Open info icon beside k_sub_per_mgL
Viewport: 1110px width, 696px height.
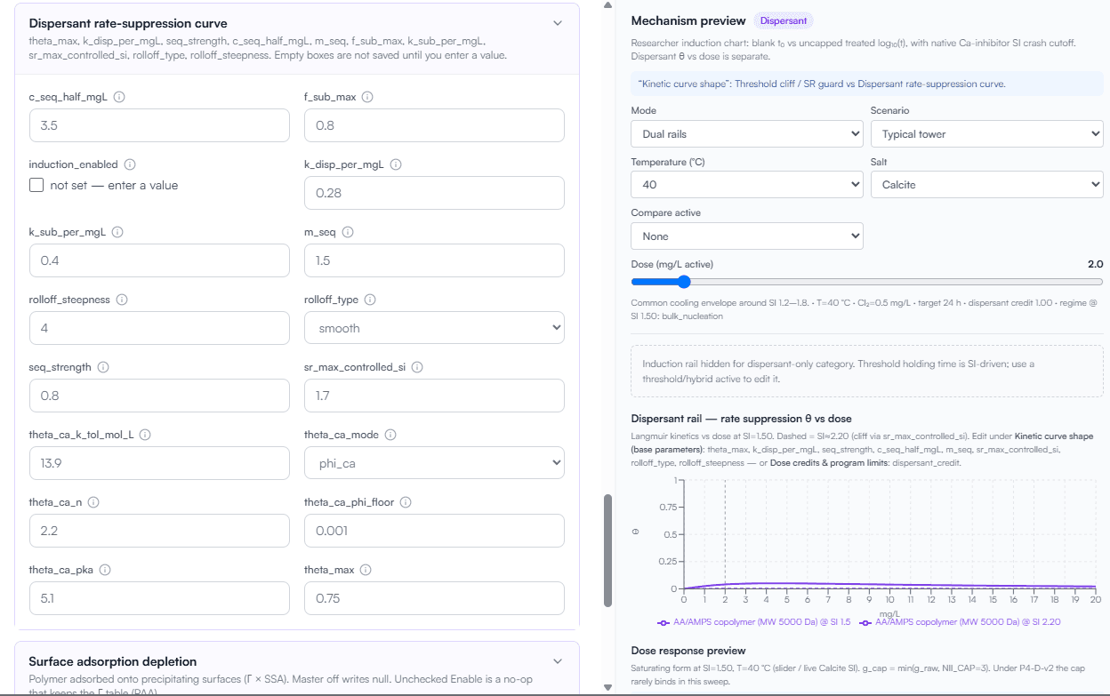(x=117, y=232)
